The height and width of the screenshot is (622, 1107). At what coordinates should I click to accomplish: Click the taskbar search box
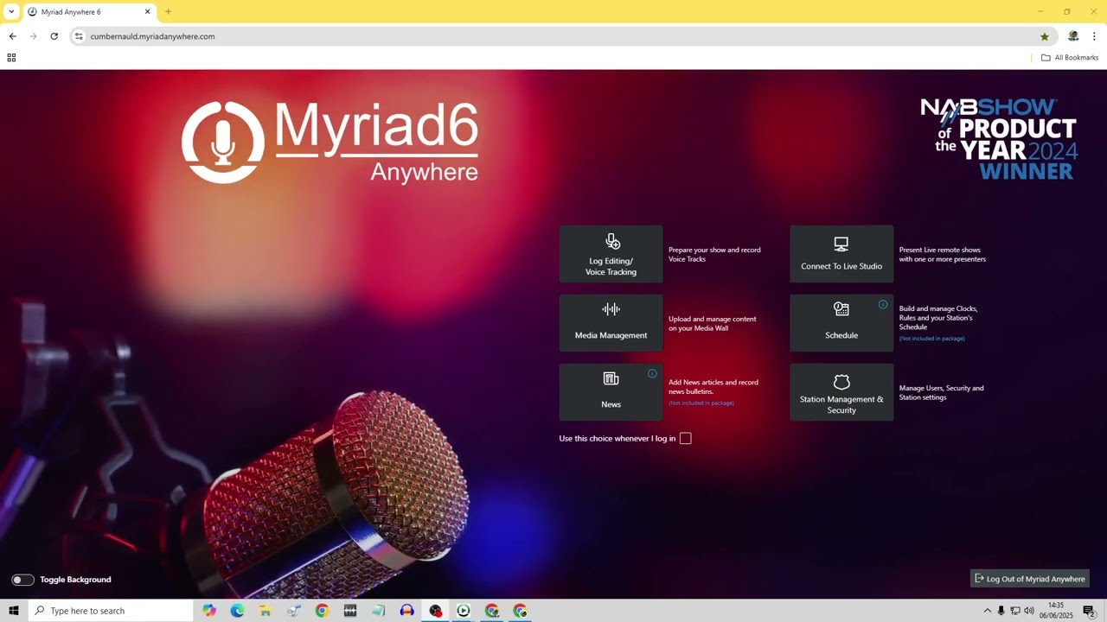click(x=111, y=611)
